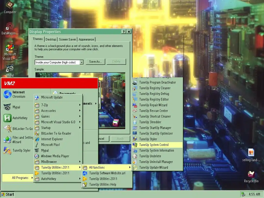
Task: Open TuneUp Utilities Help
Action: click(x=107, y=185)
